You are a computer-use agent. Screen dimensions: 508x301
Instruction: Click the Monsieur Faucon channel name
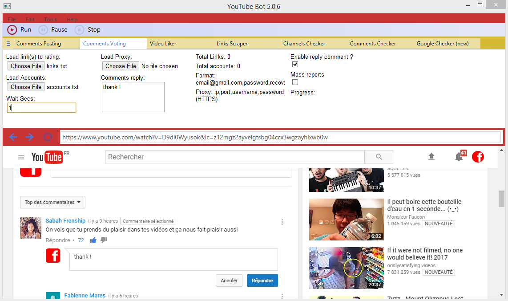pos(406,217)
